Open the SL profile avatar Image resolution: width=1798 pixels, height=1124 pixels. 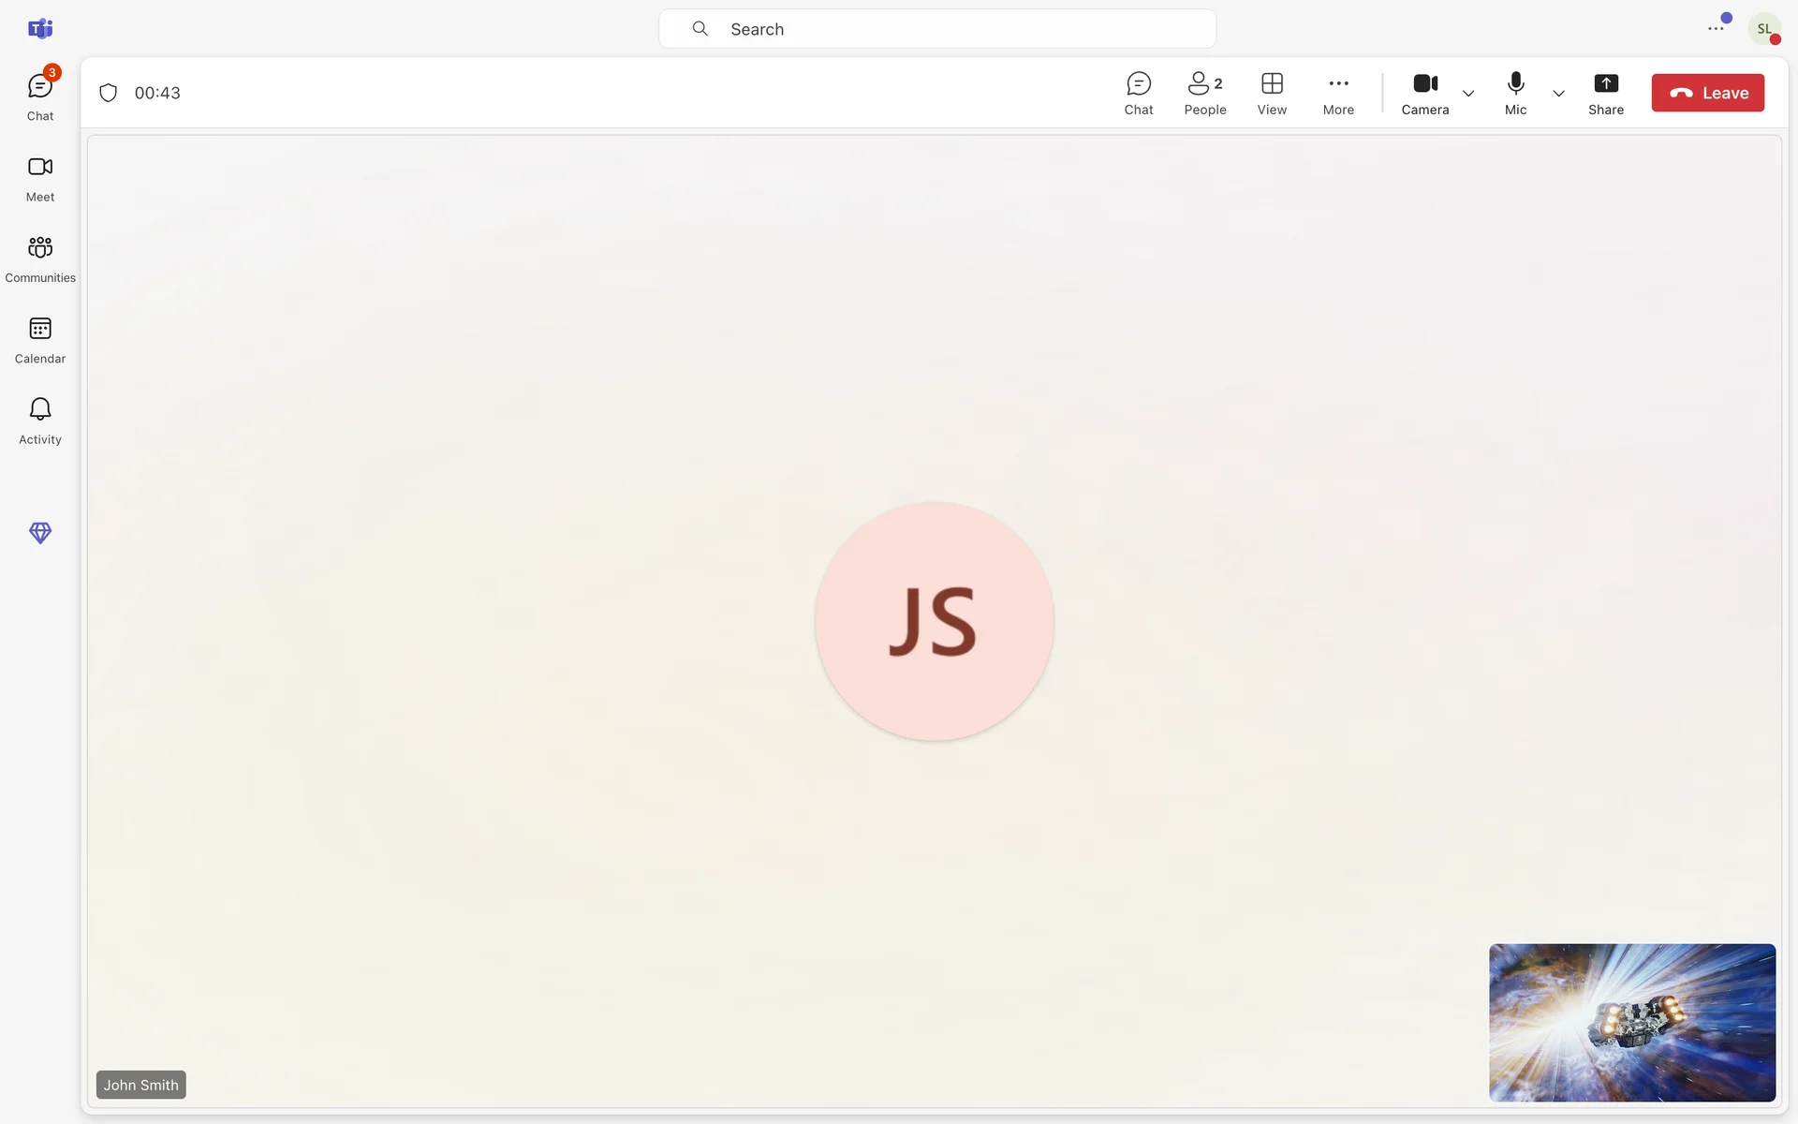(1763, 29)
